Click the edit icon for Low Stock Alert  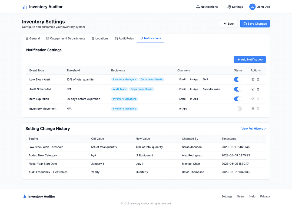pos(253,79)
